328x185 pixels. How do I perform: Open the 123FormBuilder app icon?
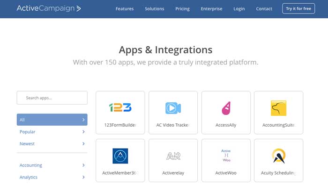tap(120, 107)
